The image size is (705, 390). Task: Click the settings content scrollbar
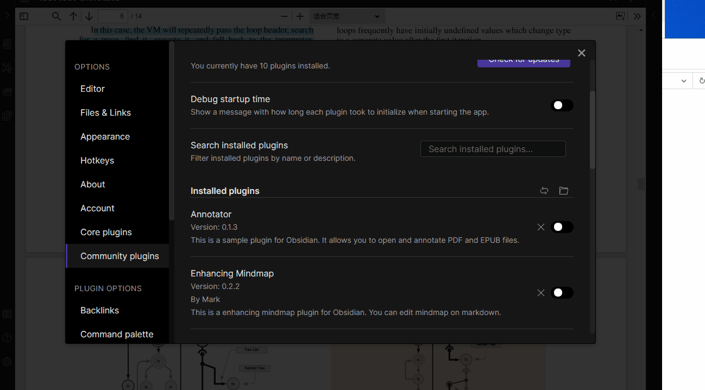(593, 129)
